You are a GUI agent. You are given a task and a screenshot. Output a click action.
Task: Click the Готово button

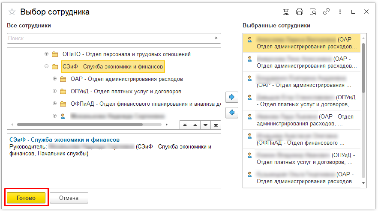point(26,198)
